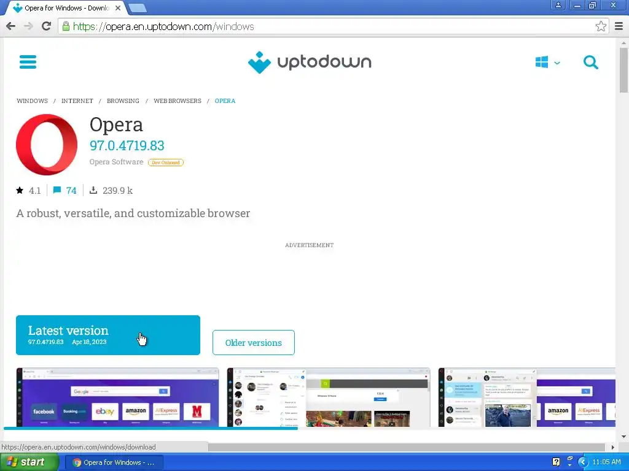Click the red Opera app logo
The height and width of the screenshot is (471, 629).
click(47, 145)
